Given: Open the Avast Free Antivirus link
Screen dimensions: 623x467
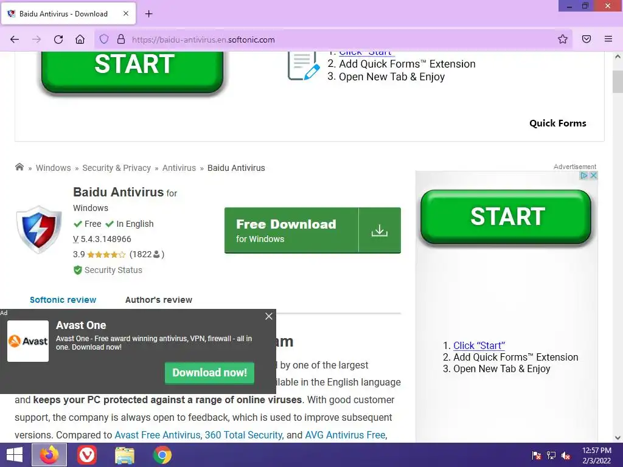Looking at the screenshot, I should click(x=158, y=435).
